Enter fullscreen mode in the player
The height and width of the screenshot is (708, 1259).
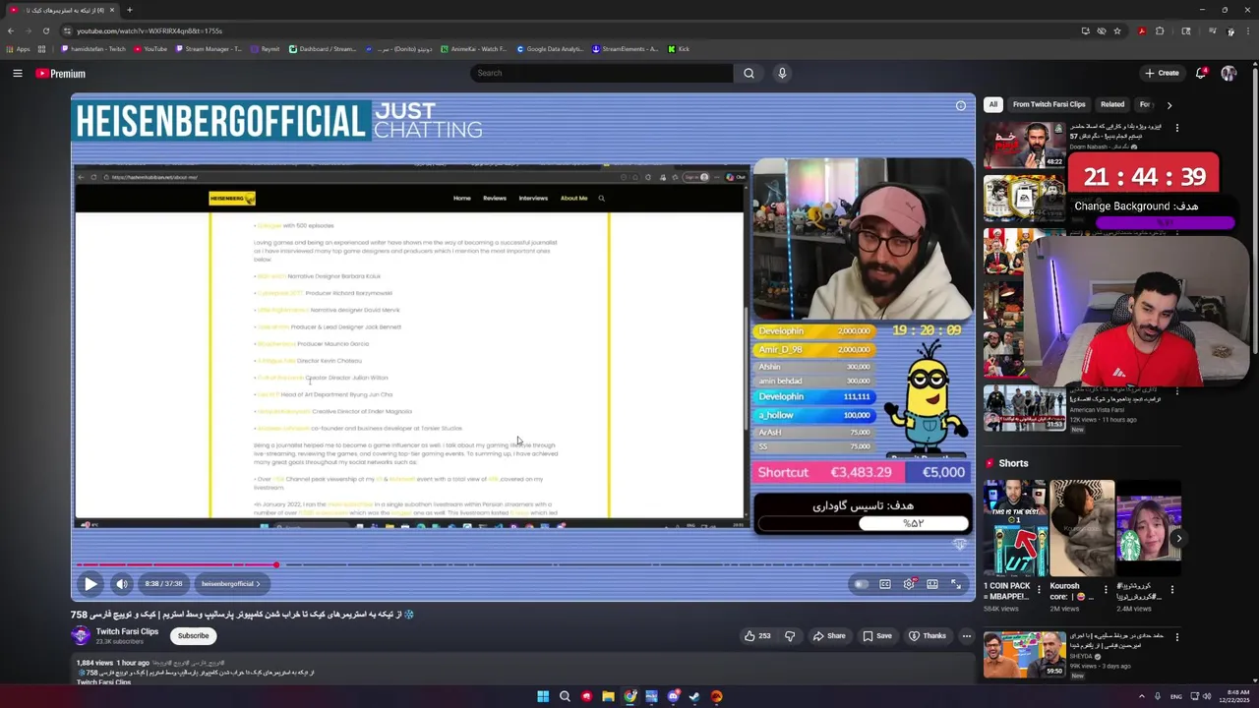point(956,584)
